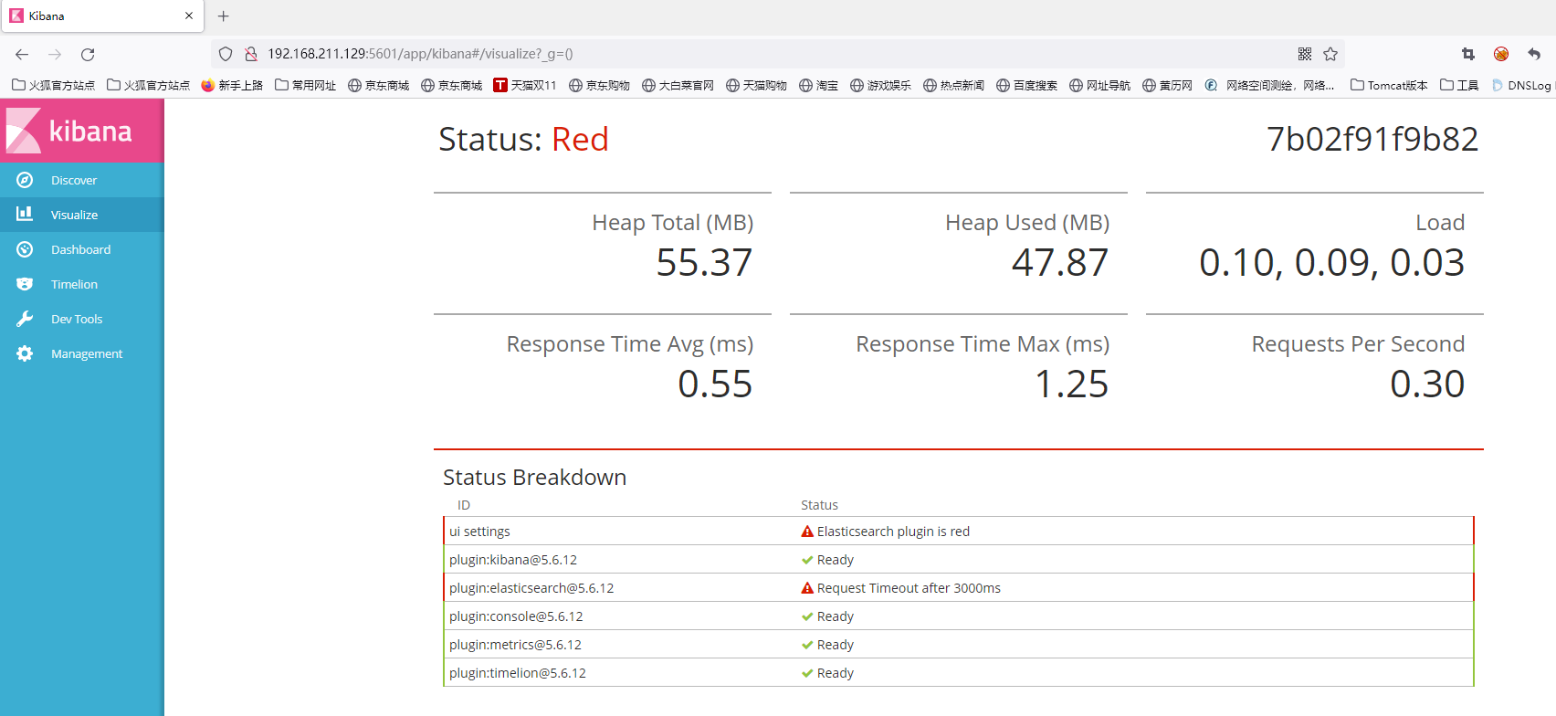
Task: Open the Dashboard gauge icon
Action: [x=25, y=249]
